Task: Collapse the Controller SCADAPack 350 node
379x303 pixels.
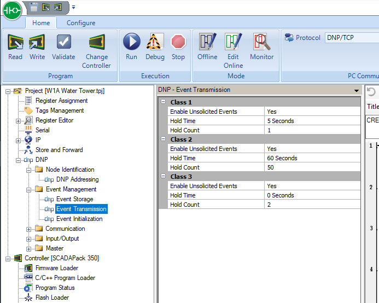Action: (8, 259)
